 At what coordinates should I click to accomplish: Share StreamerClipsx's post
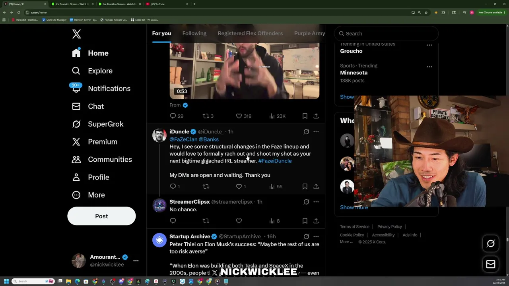point(316,221)
